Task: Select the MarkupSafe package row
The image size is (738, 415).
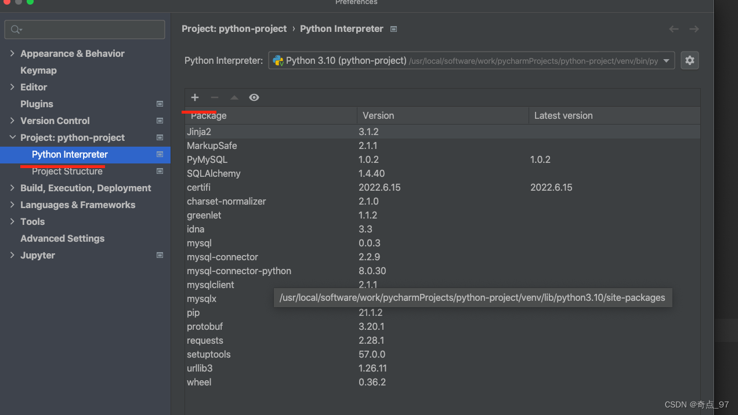Action: [x=443, y=145]
